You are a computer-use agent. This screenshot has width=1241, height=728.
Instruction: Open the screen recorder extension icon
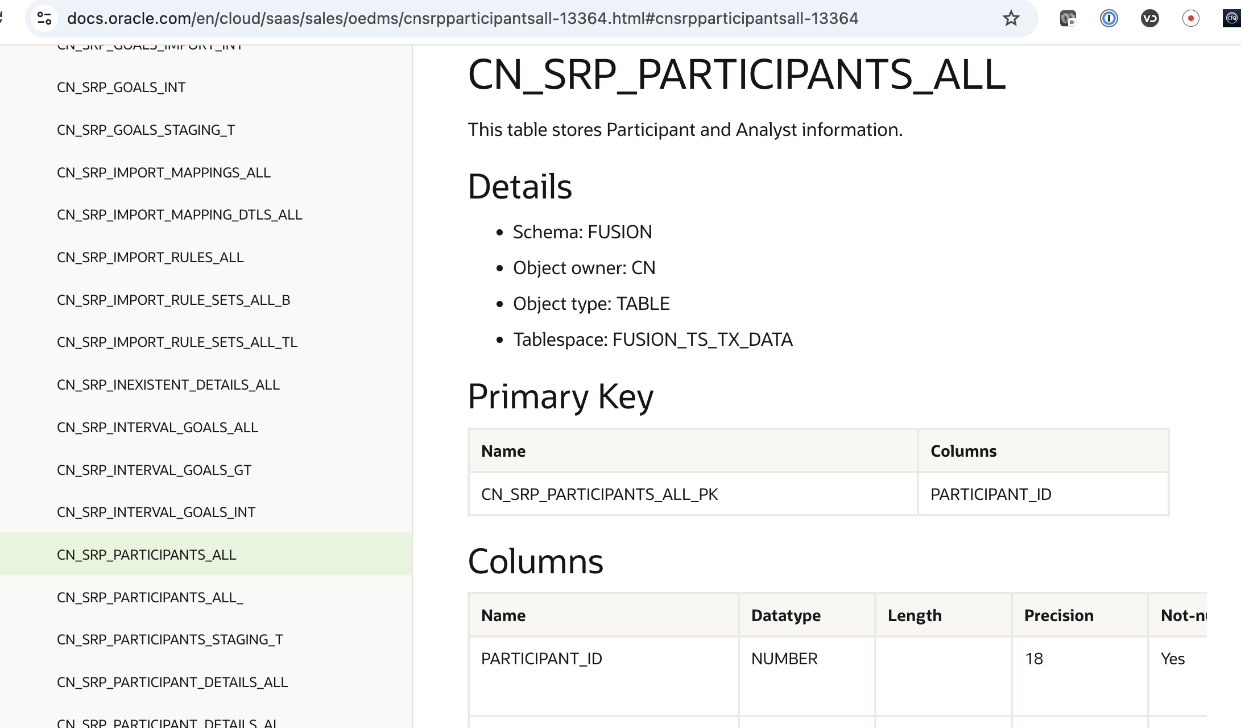pos(1068,18)
